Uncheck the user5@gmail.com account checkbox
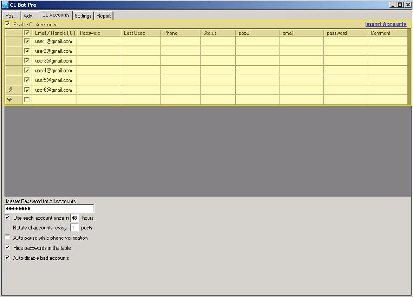The width and height of the screenshot is (413, 297). coord(27,80)
